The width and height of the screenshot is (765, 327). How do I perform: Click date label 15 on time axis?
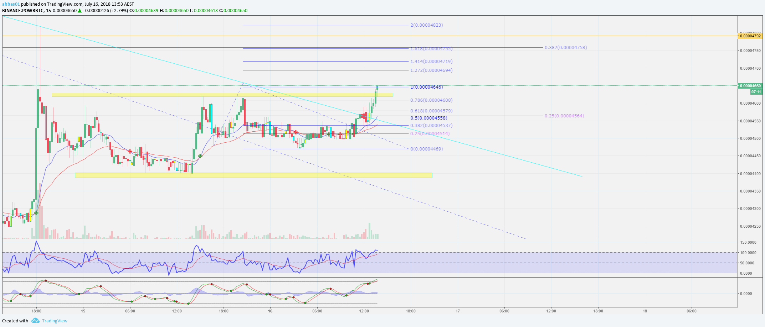pos(83,311)
